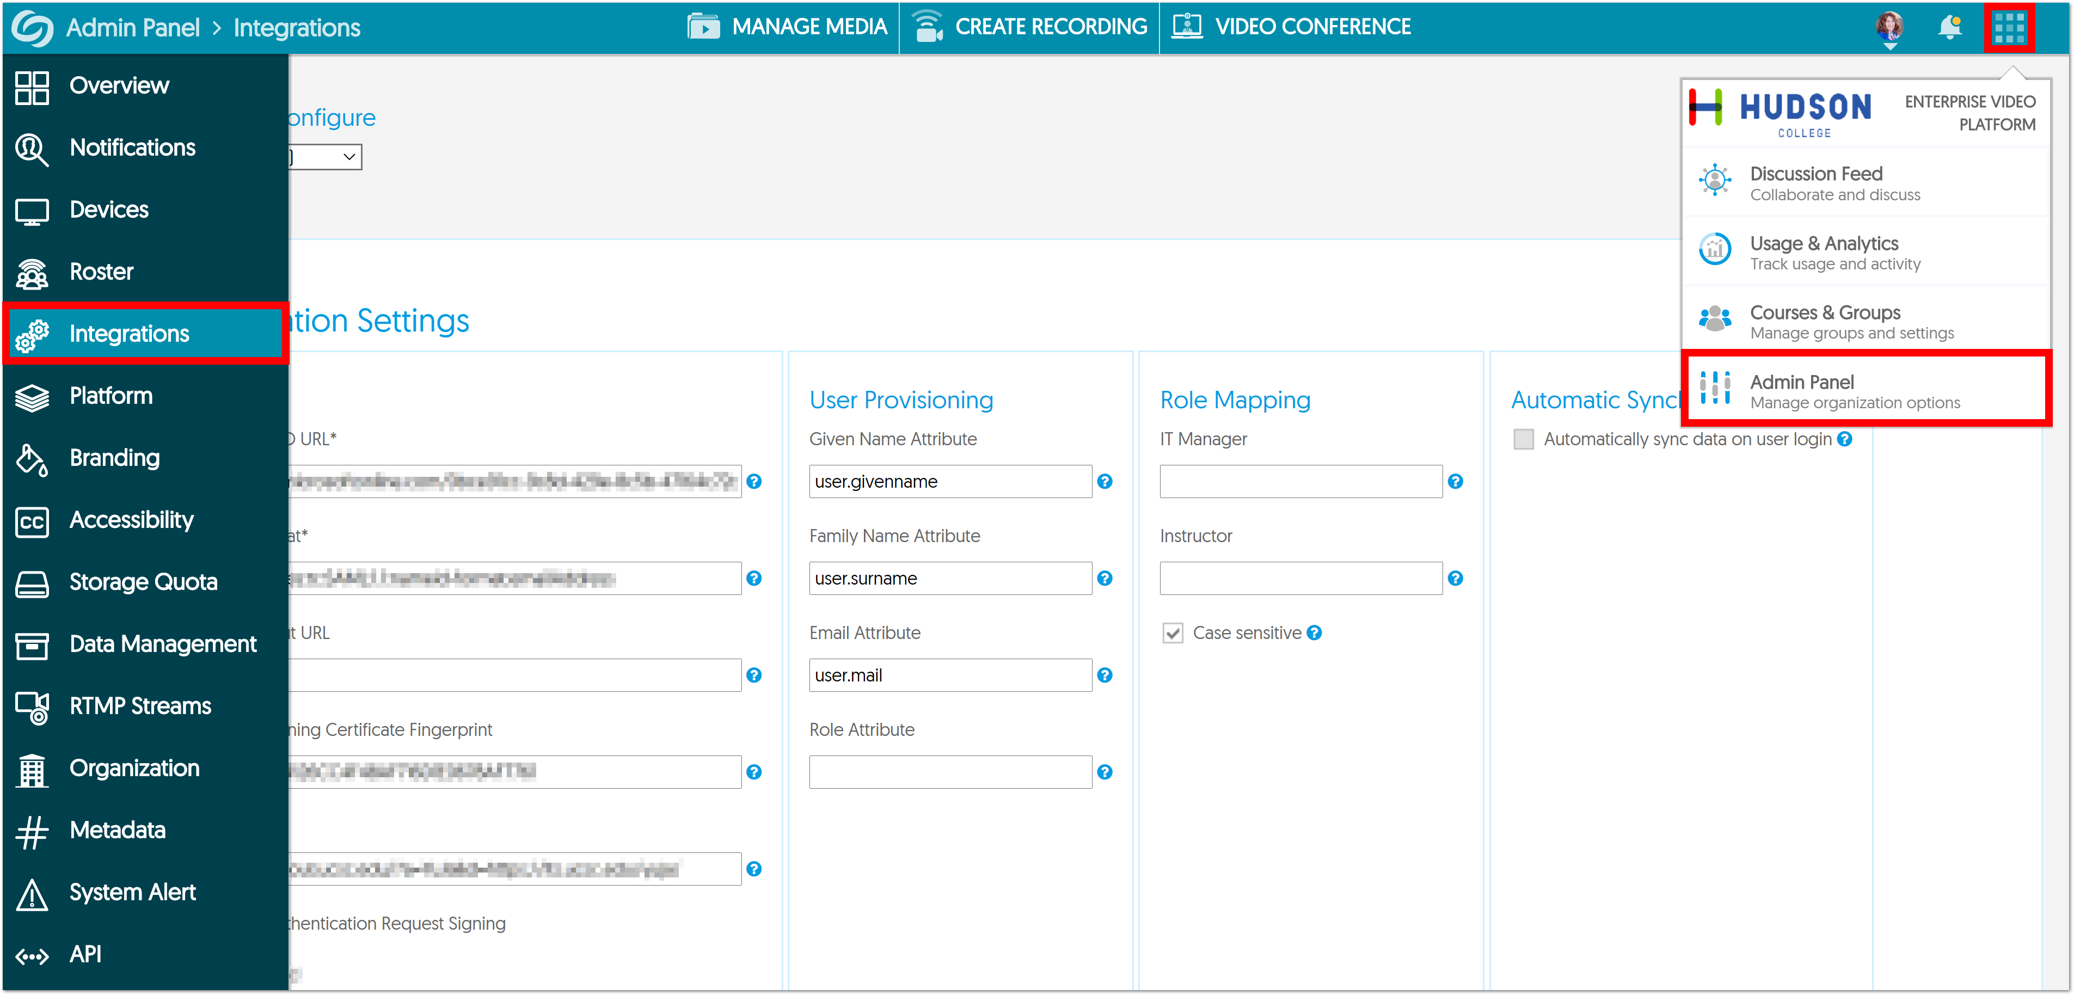This screenshot has width=2074, height=995.
Task: Click help icon next to IT Manager field
Action: click(1455, 481)
